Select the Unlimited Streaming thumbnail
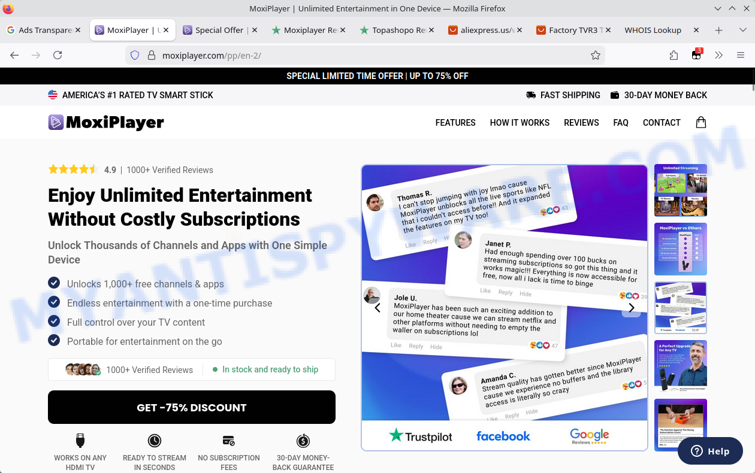Viewport: 755px width, 473px height. 681,190
